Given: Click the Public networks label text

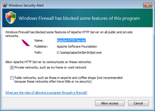Looking at the screenshot, I should (68, 79).
